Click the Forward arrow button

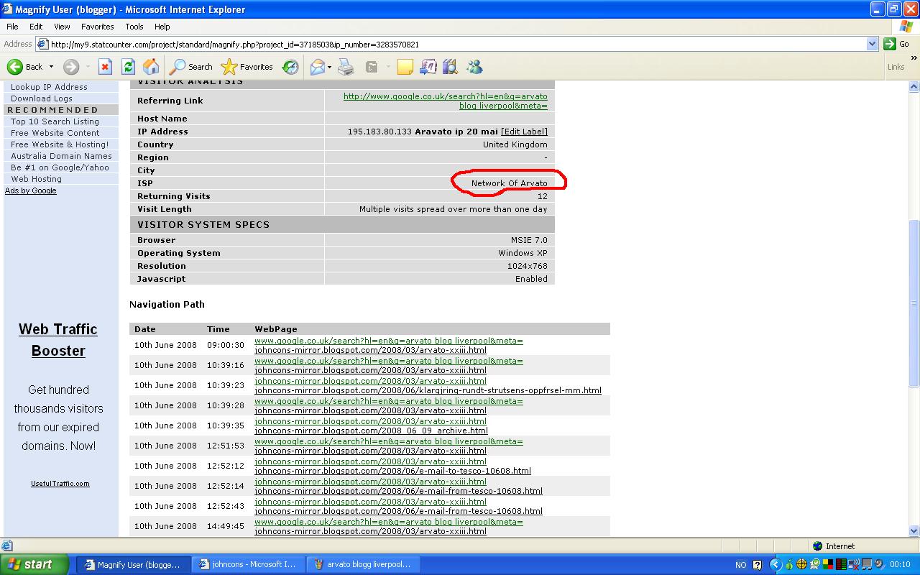70,67
